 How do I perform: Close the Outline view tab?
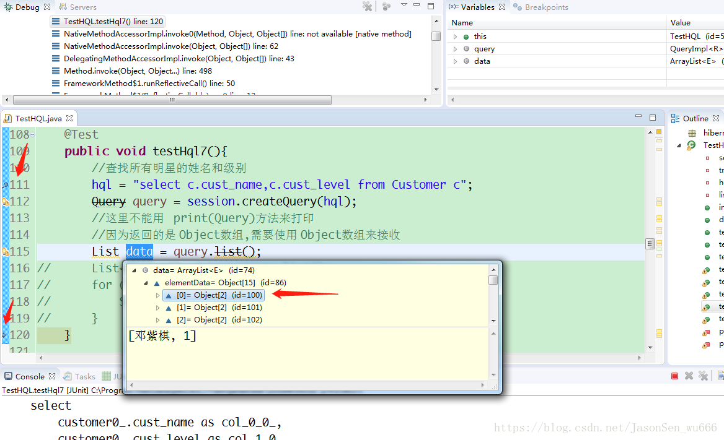(716, 118)
